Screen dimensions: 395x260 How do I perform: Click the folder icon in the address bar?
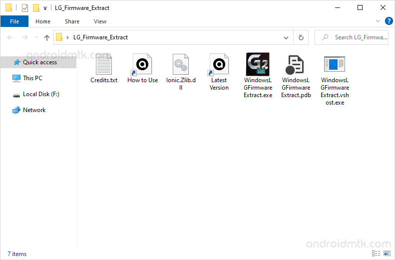[x=59, y=37]
